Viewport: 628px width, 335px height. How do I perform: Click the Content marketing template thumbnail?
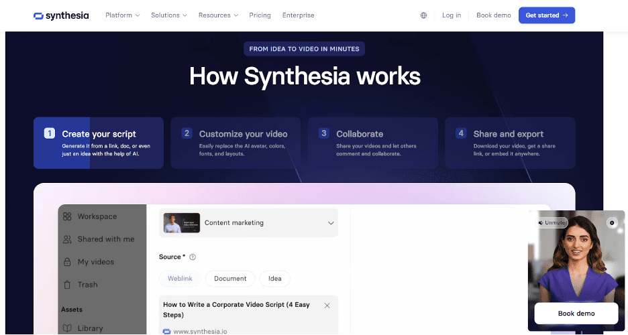pos(181,222)
